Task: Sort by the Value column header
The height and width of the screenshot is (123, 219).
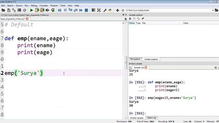Action: 185,23
